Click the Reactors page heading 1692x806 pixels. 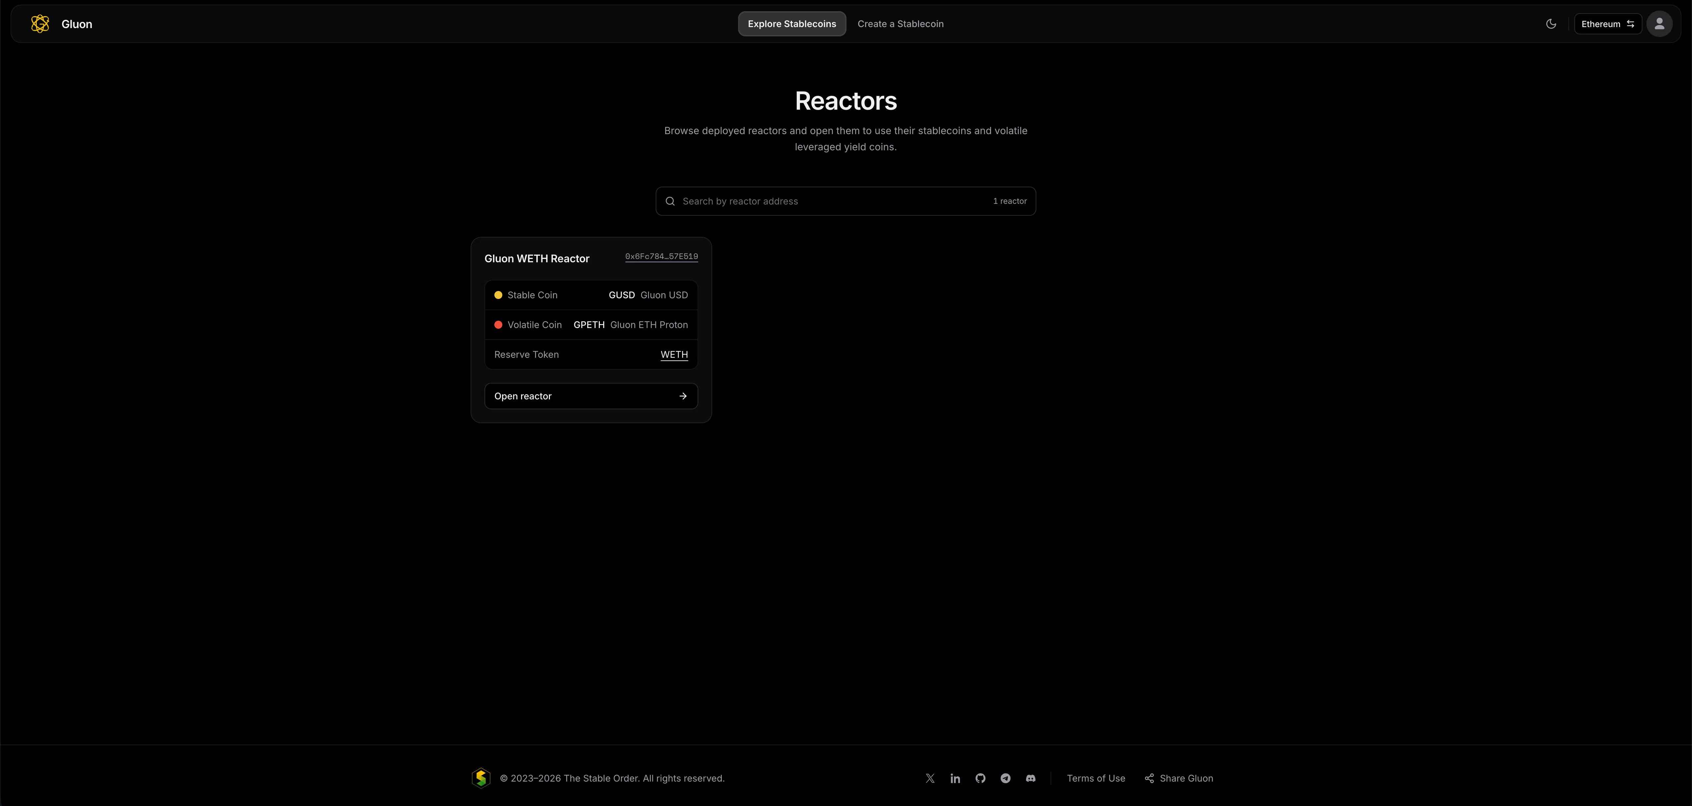click(x=845, y=101)
